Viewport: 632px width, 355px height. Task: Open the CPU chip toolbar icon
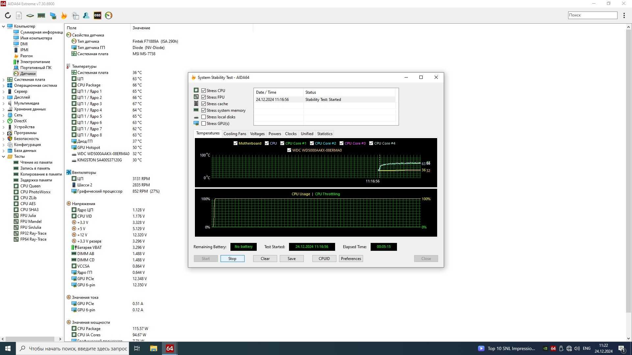[30, 15]
